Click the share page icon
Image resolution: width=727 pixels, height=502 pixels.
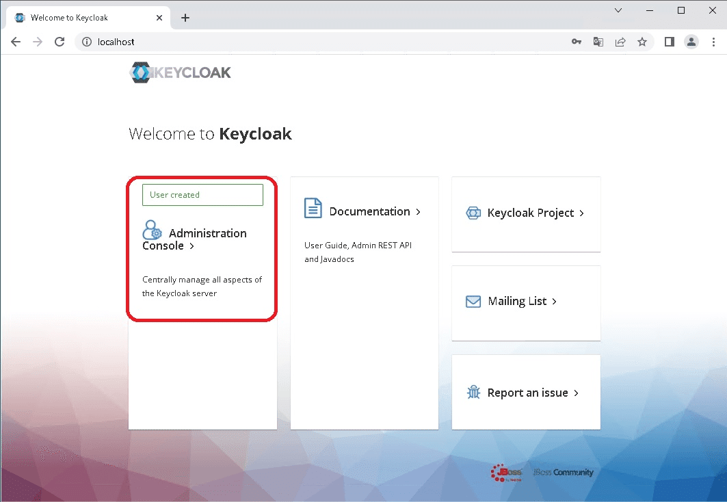(x=620, y=42)
